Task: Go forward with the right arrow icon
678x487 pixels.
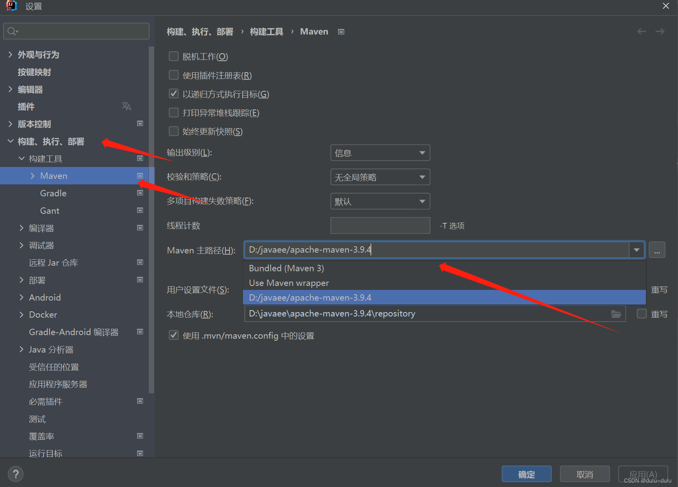Action: click(x=660, y=31)
